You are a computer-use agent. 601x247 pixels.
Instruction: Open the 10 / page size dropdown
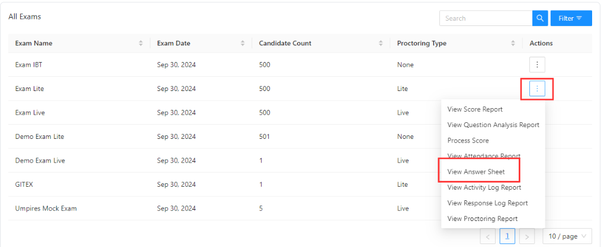[x=567, y=236]
